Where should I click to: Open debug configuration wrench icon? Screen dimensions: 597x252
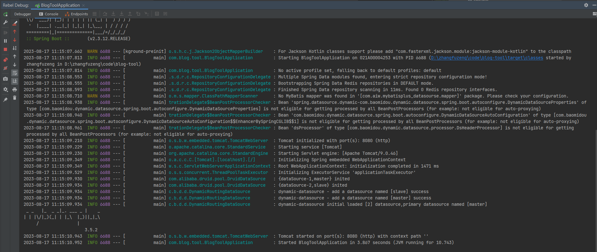5,22
